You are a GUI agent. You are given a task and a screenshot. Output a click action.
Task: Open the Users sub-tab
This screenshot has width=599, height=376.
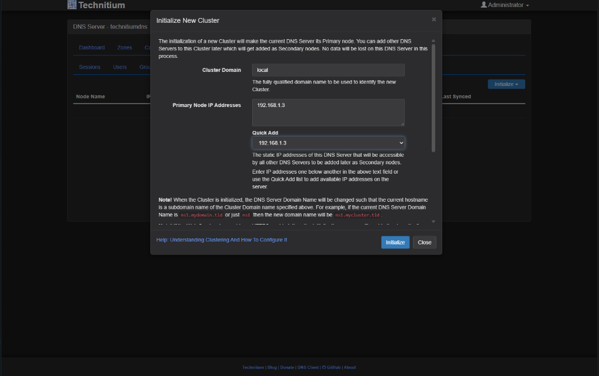click(119, 67)
